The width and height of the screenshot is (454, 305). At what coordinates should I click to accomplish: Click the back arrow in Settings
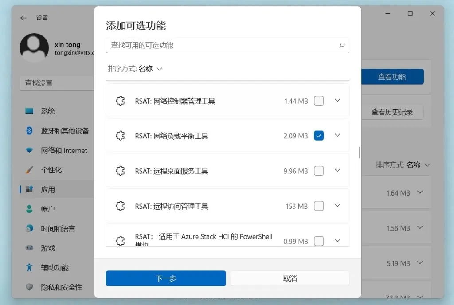click(23, 18)
